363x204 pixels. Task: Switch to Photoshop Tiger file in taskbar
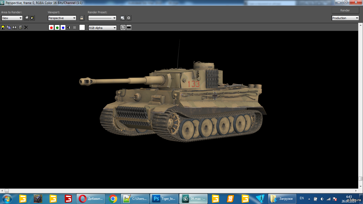[164, 199]
